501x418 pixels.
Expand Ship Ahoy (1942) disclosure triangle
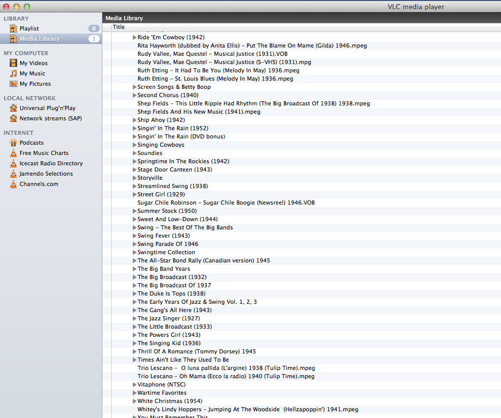point(134,120)
